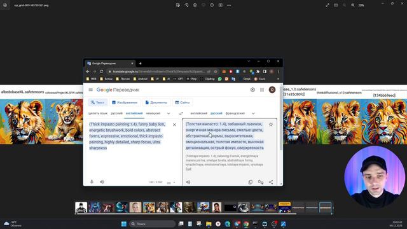Open the WhatsApp bookmark icon
The height and width of the screenshot is (229, 407).
pos(220,79)
